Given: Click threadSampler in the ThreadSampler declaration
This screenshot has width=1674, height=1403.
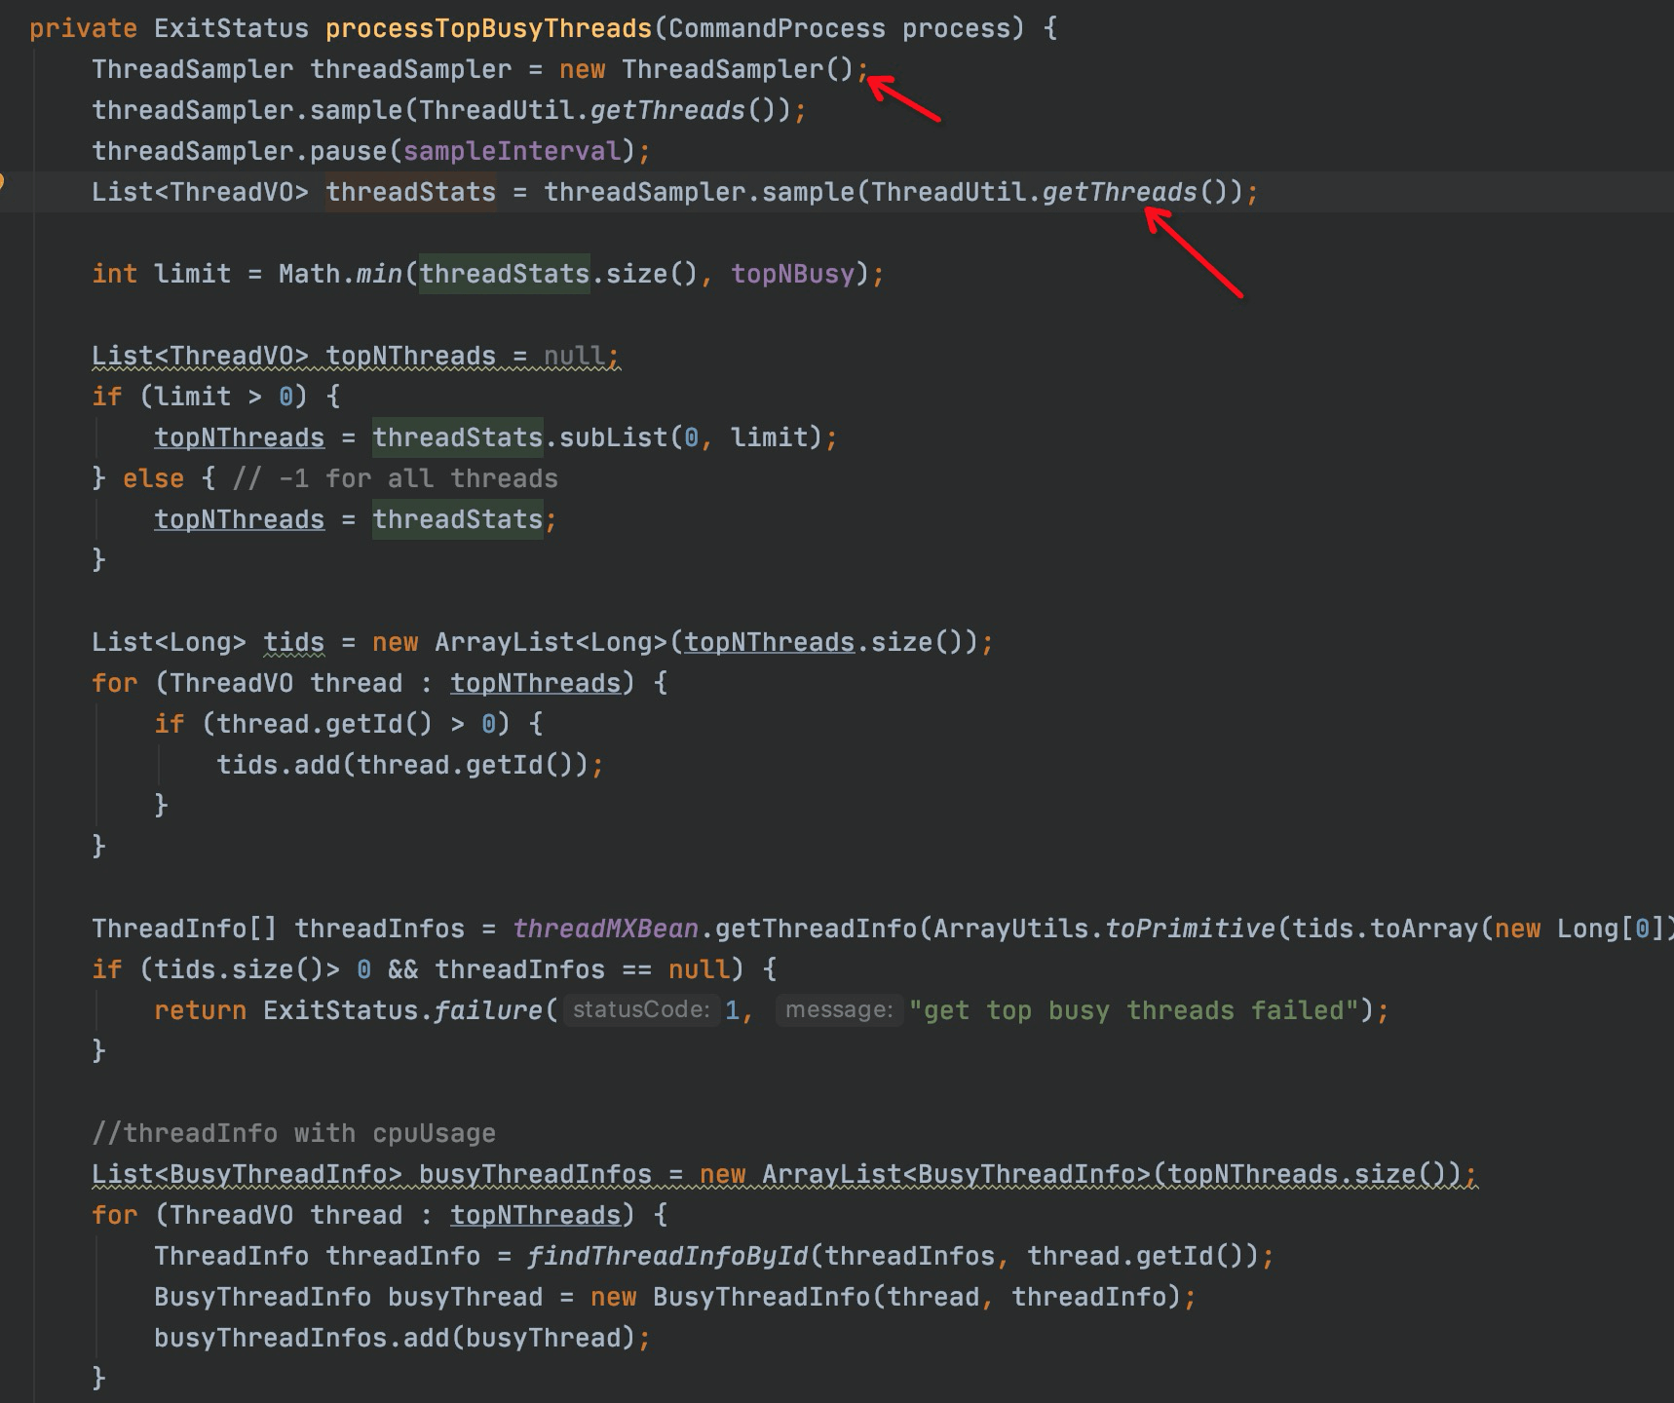Looking at the screenshot, I should click(410, 69).
